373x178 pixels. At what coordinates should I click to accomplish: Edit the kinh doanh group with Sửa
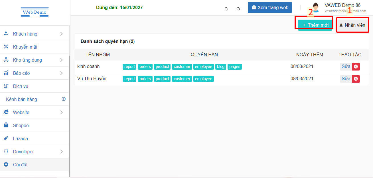346,67
